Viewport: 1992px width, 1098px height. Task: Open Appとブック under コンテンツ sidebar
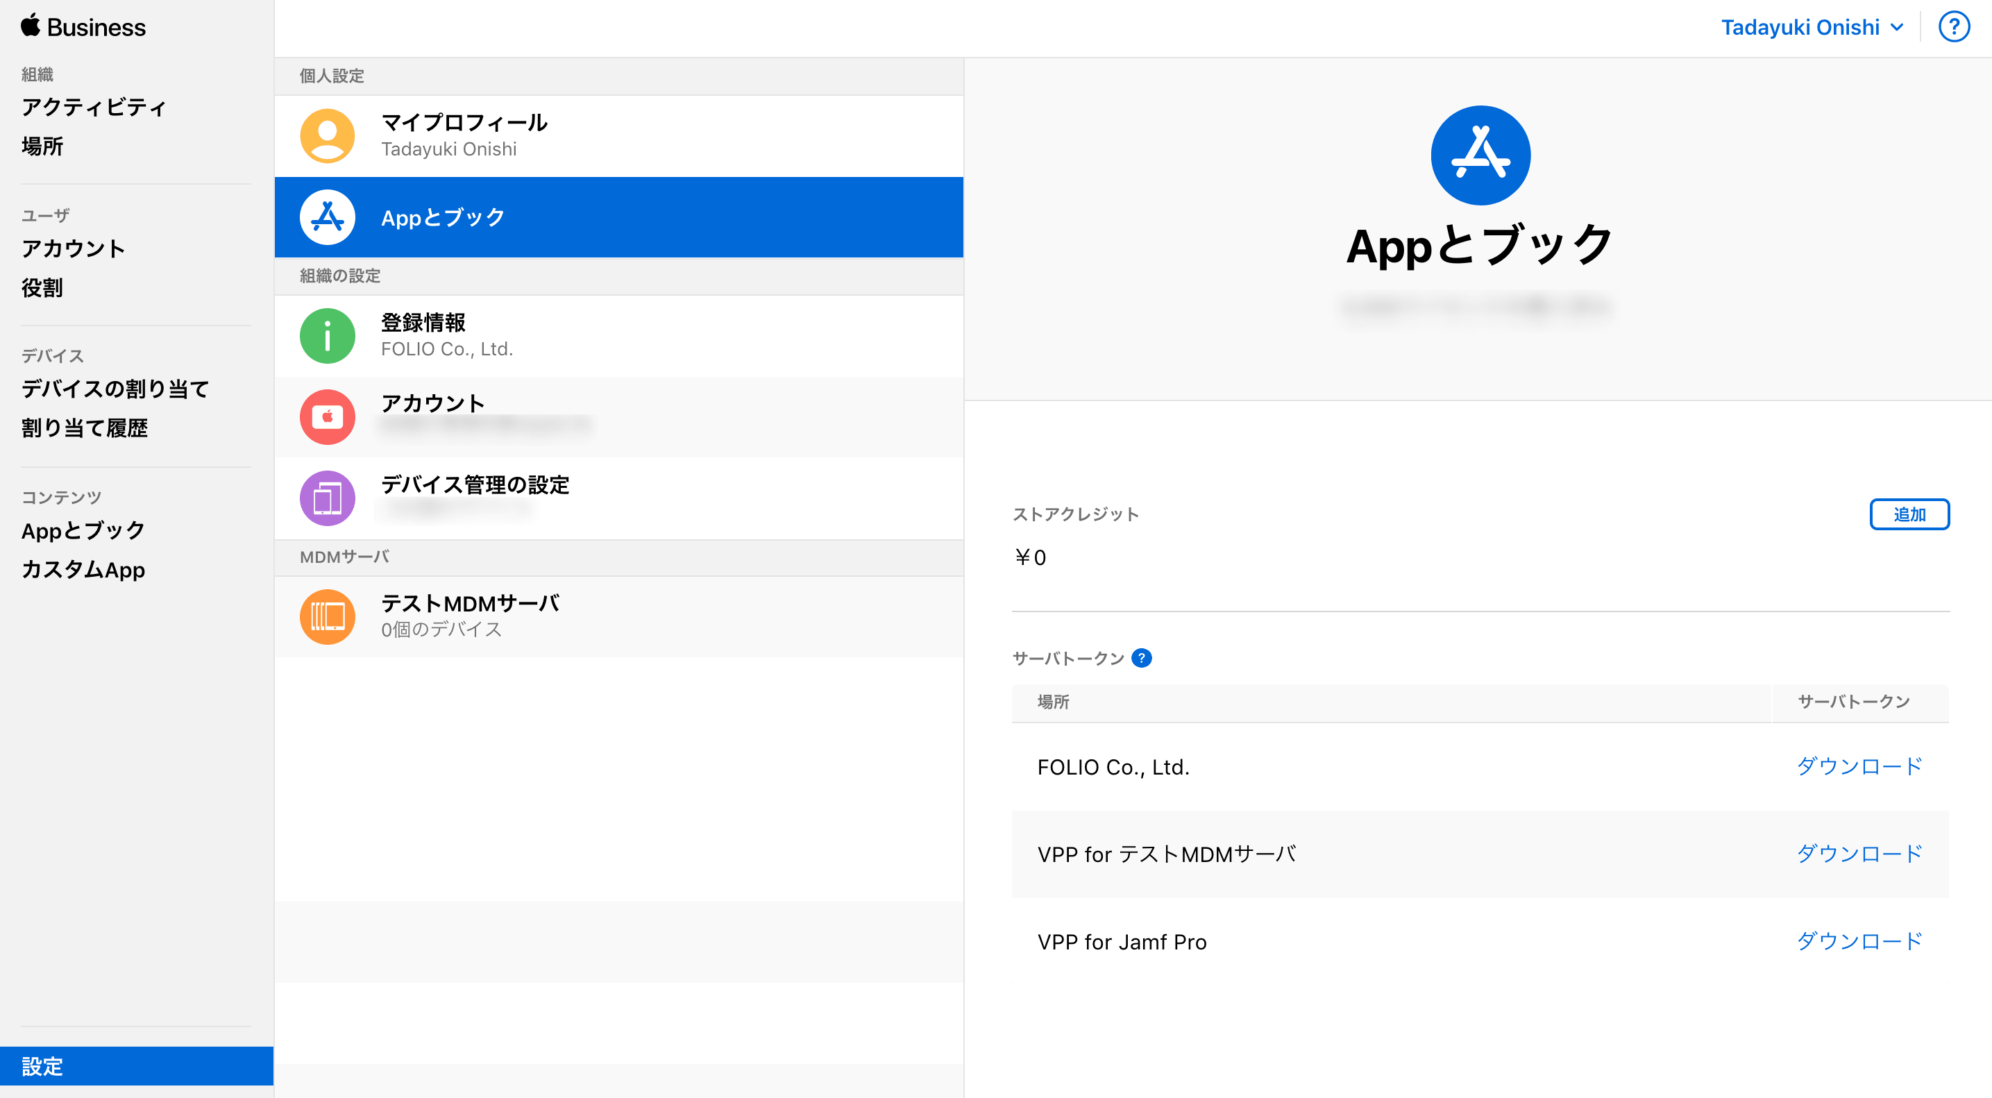[83, 530]
